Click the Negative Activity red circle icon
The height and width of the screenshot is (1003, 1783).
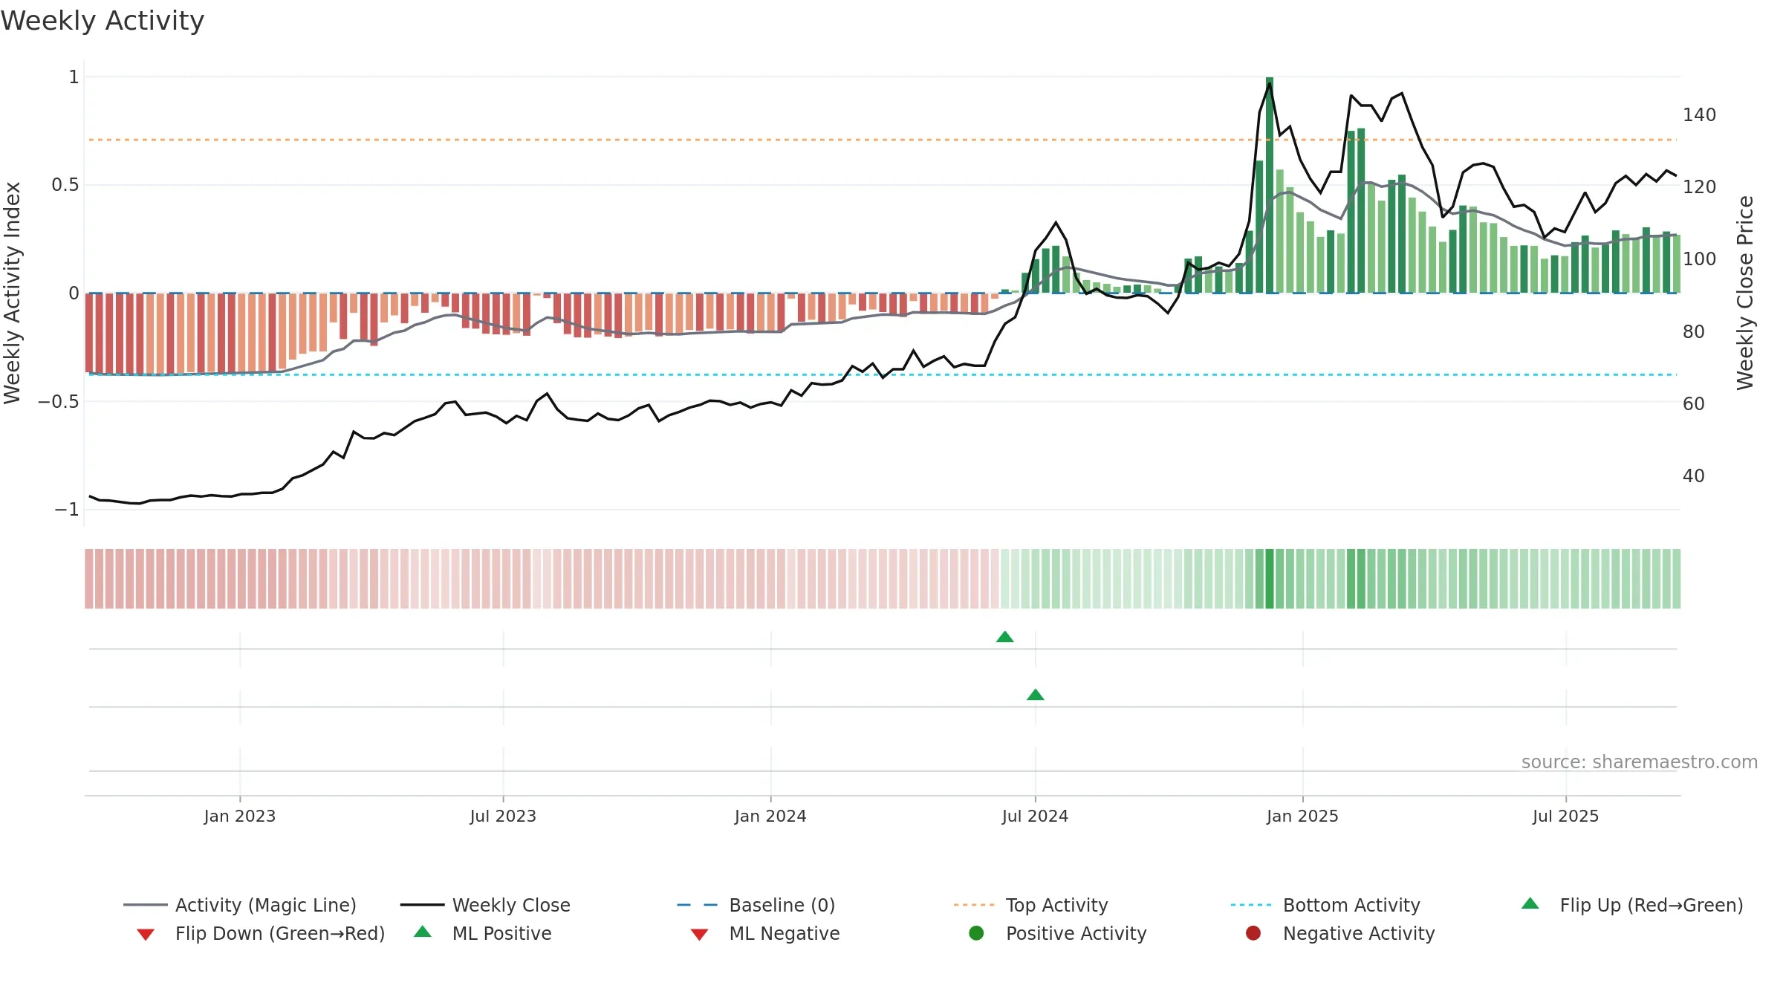(x=1253, y=933)
